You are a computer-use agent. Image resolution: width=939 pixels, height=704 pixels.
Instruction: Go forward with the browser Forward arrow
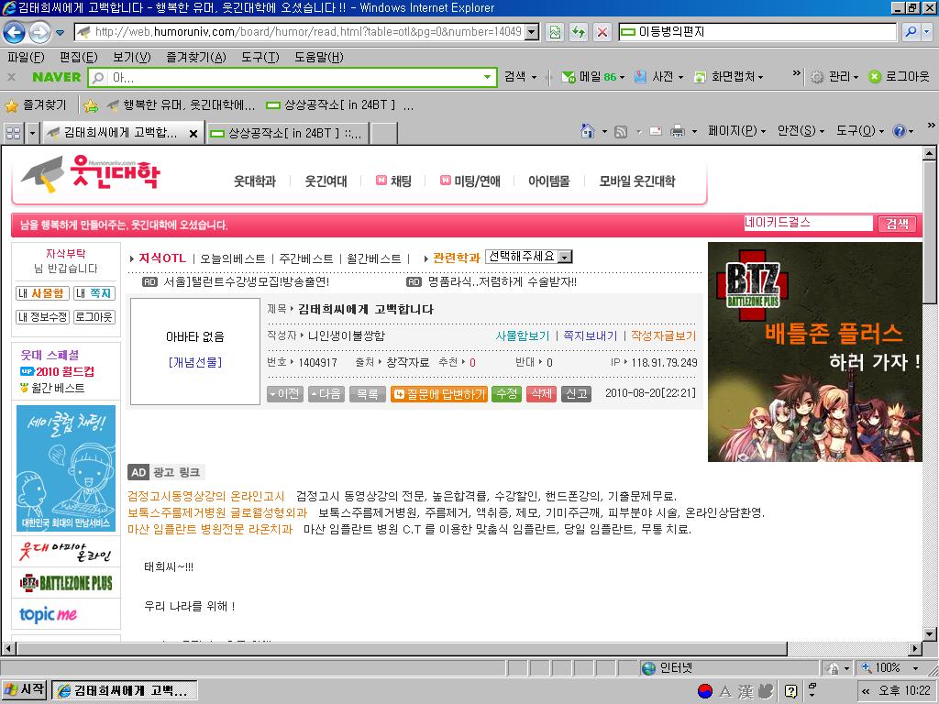39,32
